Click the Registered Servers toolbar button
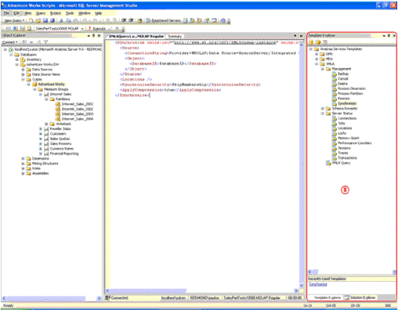398x310 pixels. click(x=163, y=20)
